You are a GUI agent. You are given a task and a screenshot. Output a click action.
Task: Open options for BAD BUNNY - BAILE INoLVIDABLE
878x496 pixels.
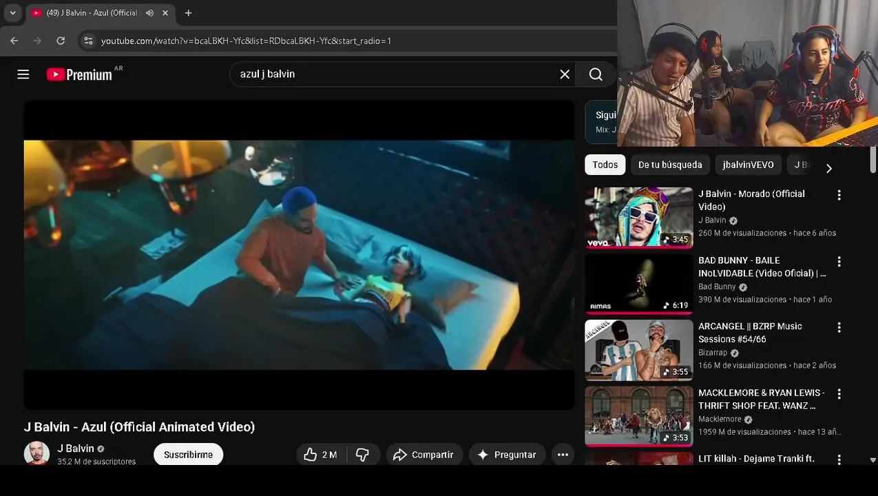point(839,262)
